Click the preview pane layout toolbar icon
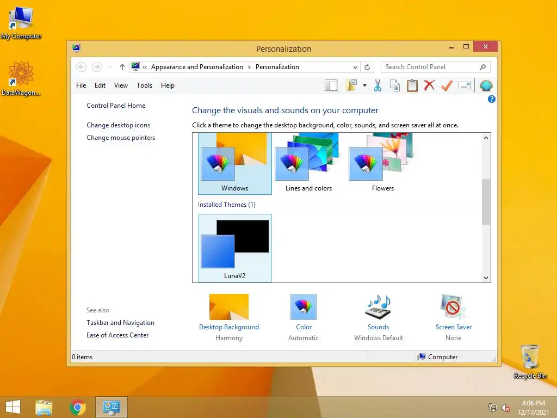Screen dimensions: 557x418 coord(331,85)
